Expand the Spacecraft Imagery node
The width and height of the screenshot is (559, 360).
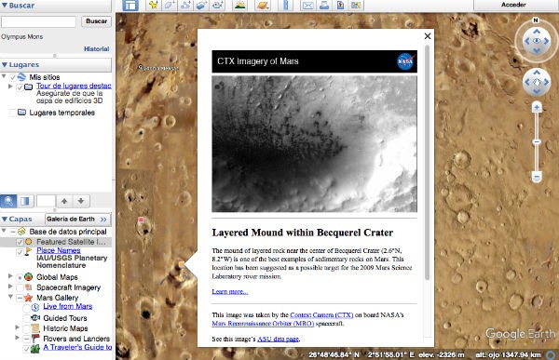pos(10,287)
